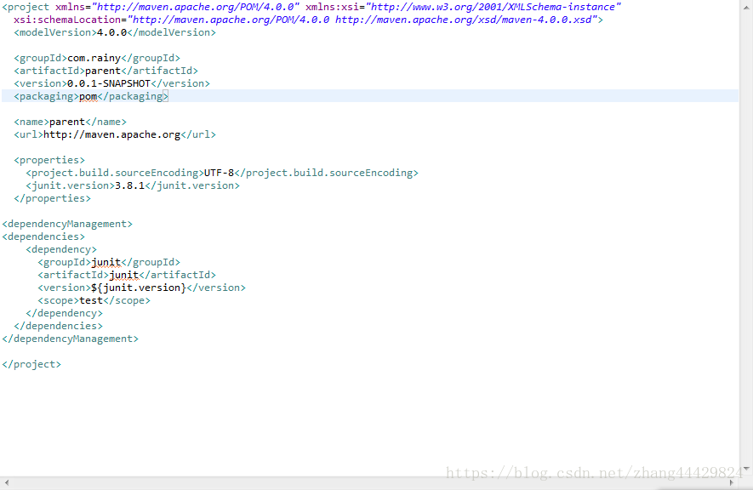Click the opening dependencies tag

point(43,236)
